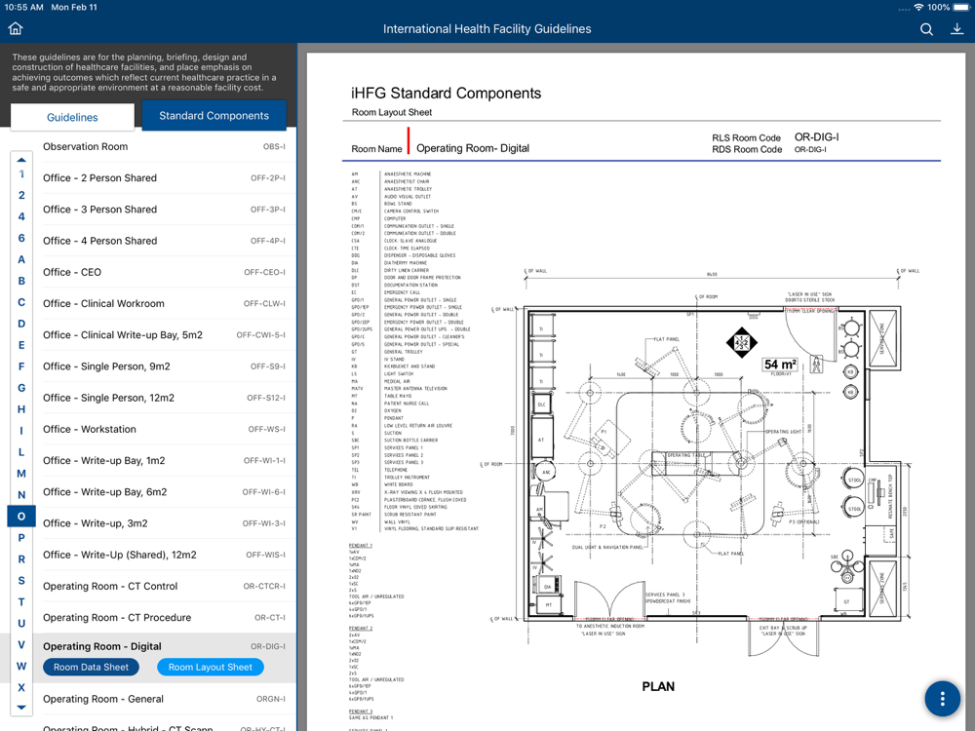Switch to the Guidelines tab
975x731 pixels.
72,117
